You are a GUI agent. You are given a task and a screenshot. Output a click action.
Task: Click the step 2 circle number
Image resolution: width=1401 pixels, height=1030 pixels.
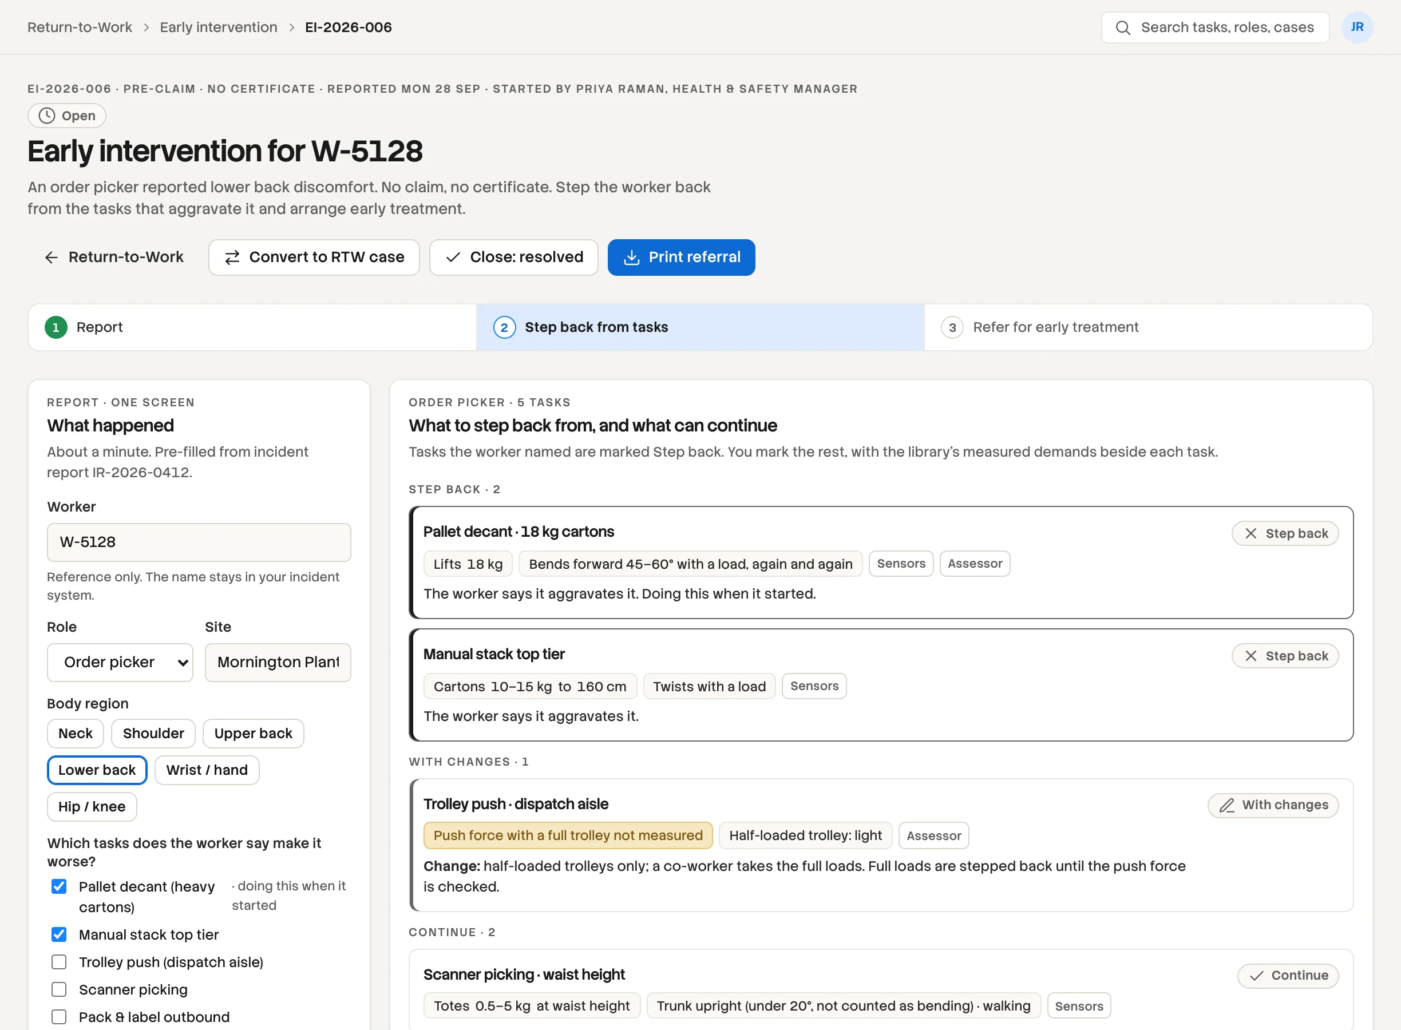pyautogui.click(x=504, y=327)
